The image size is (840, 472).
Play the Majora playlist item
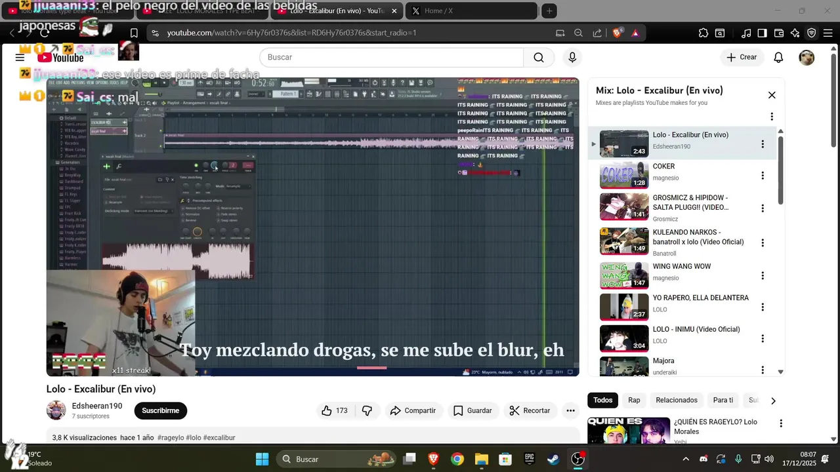point(681,366)
